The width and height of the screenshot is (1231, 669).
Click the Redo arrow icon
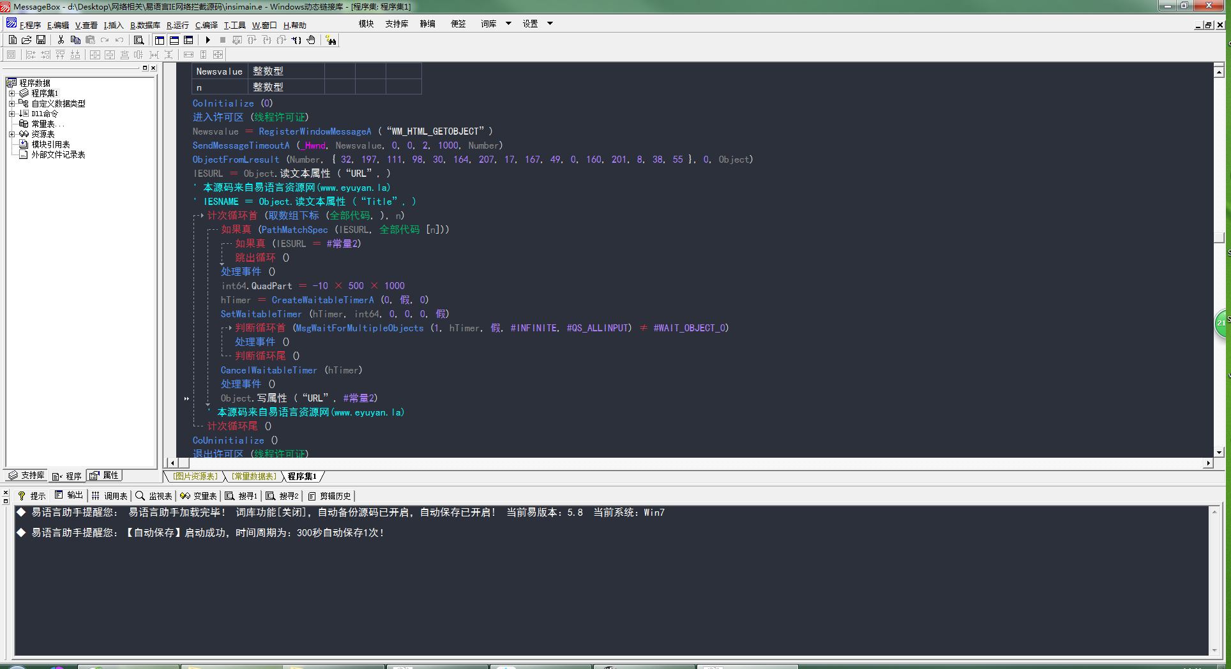click(x=105, y=40)
